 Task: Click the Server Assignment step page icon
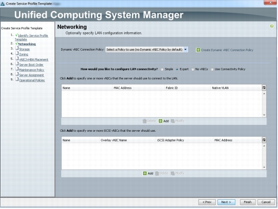tap(17, 74)
